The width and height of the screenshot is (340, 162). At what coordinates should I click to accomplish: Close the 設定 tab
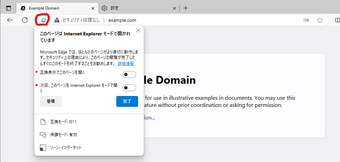[x=174, y=8]
